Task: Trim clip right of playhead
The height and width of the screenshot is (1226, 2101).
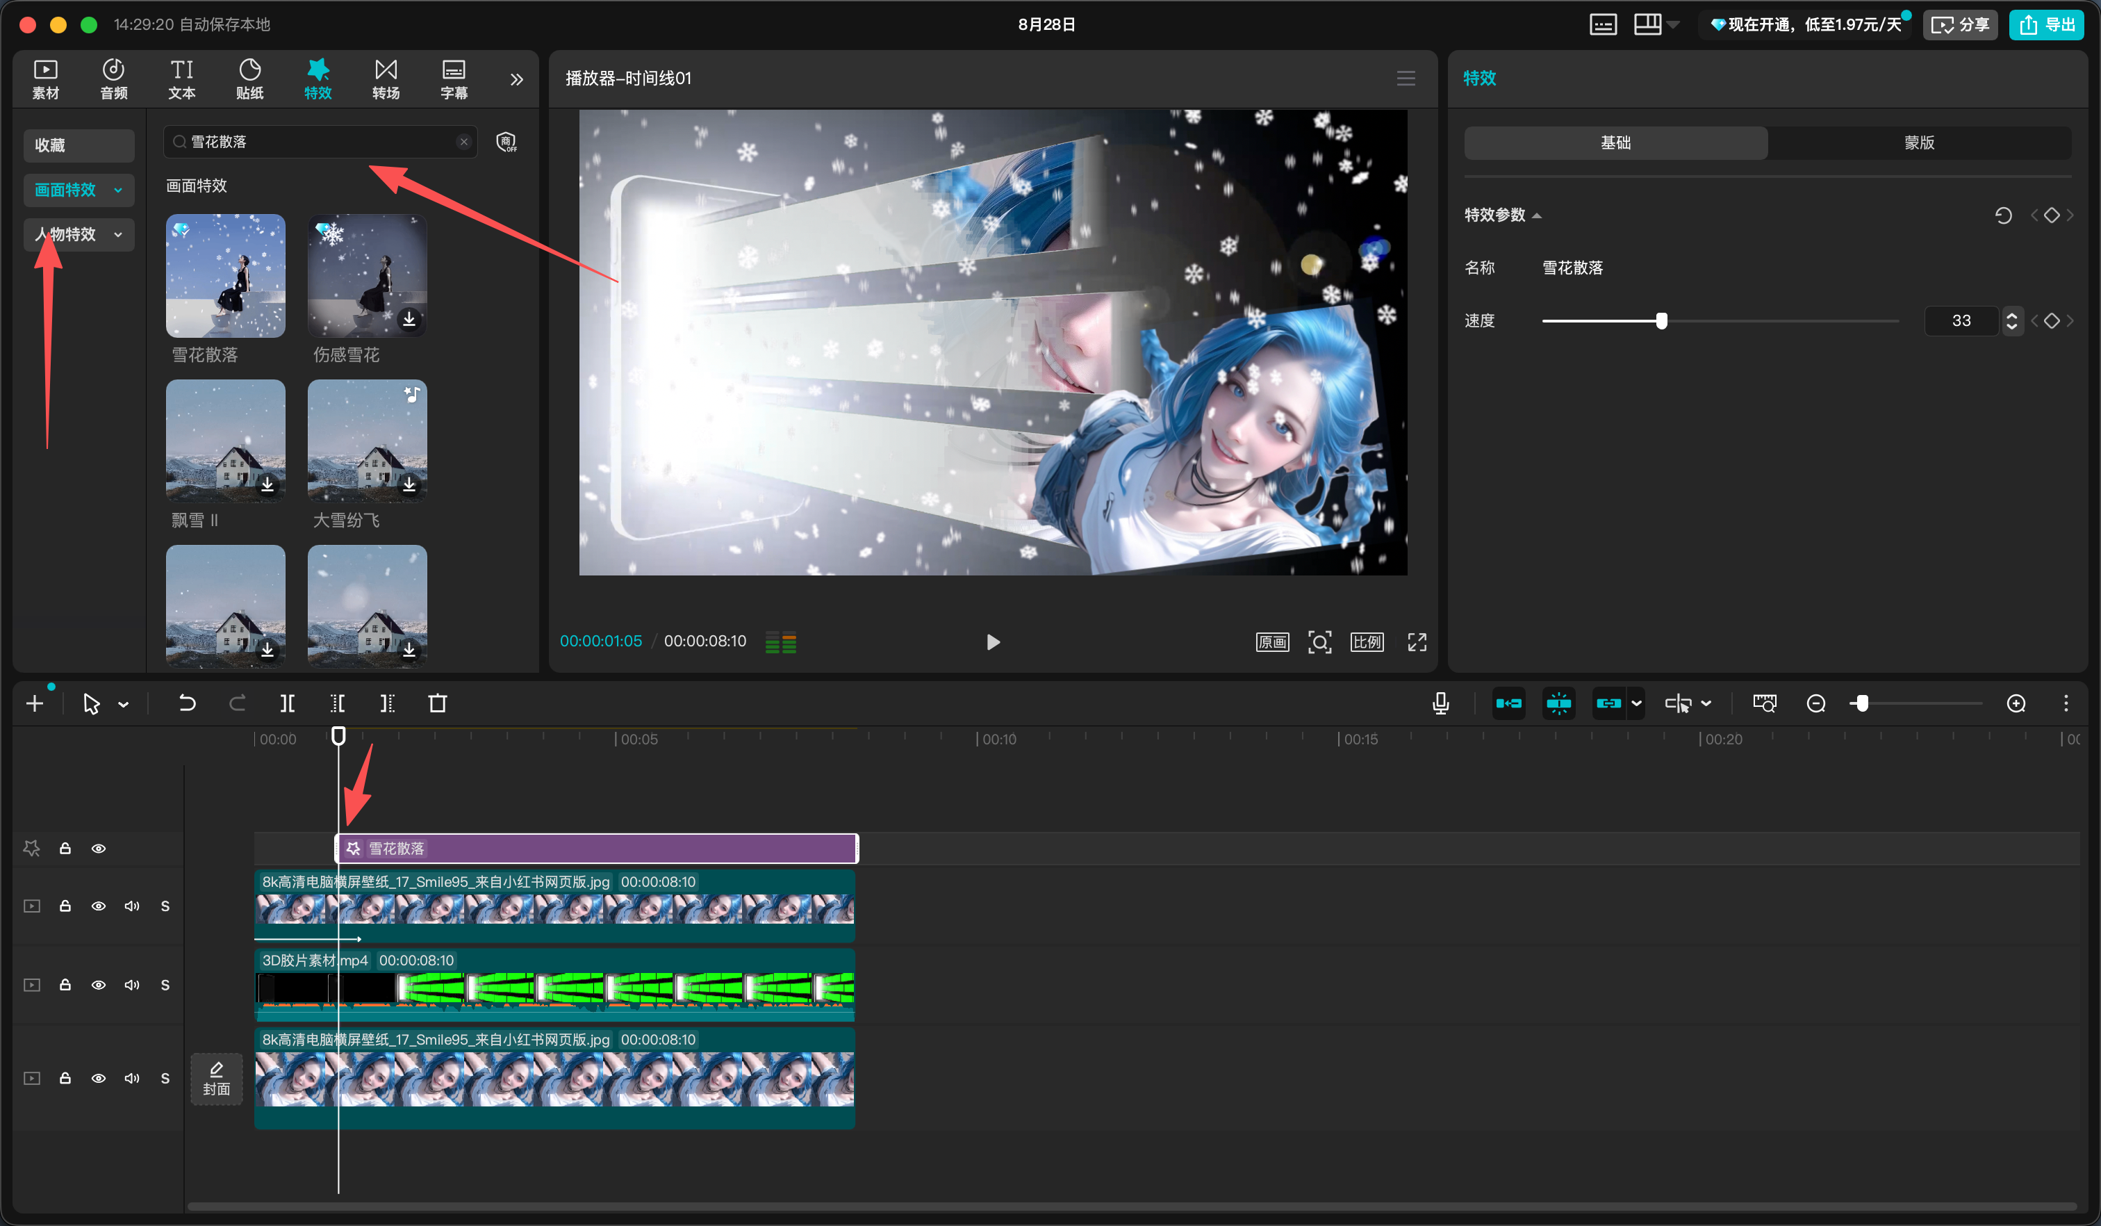Action: 388,703
